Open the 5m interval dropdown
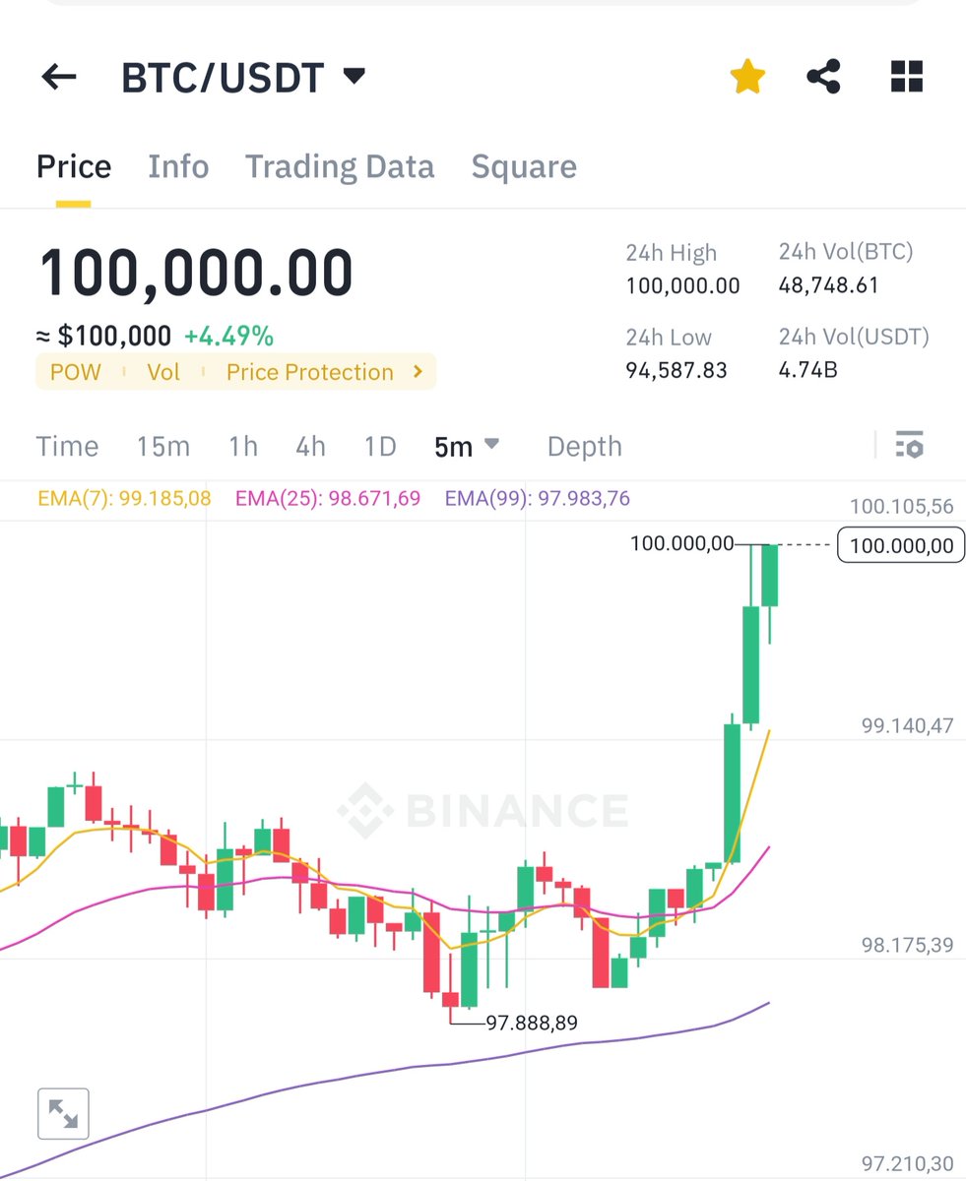 pyautogui.click(x=467, y=447)
